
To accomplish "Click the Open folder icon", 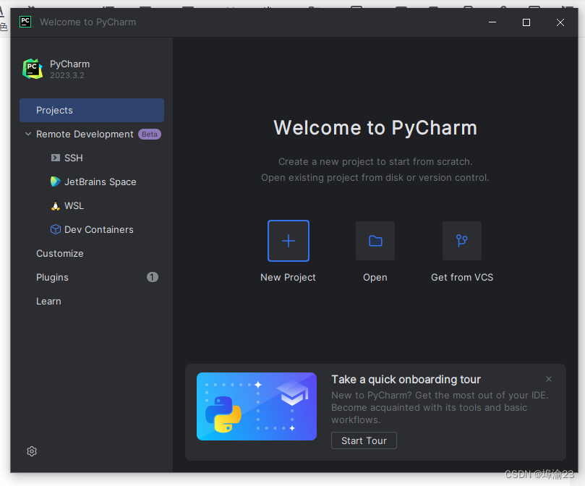I will pyautogui.click(x=375, y=241).
